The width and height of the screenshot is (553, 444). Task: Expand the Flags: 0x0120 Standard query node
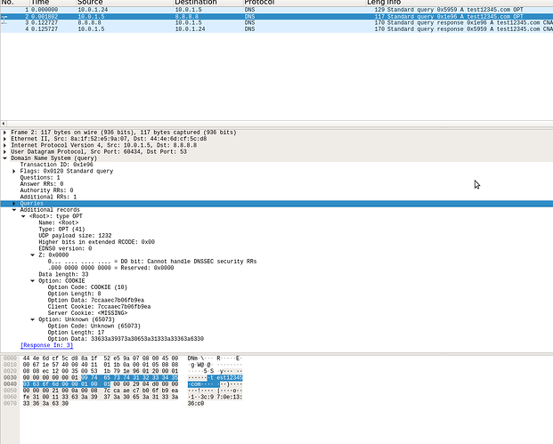coord(14,172)
